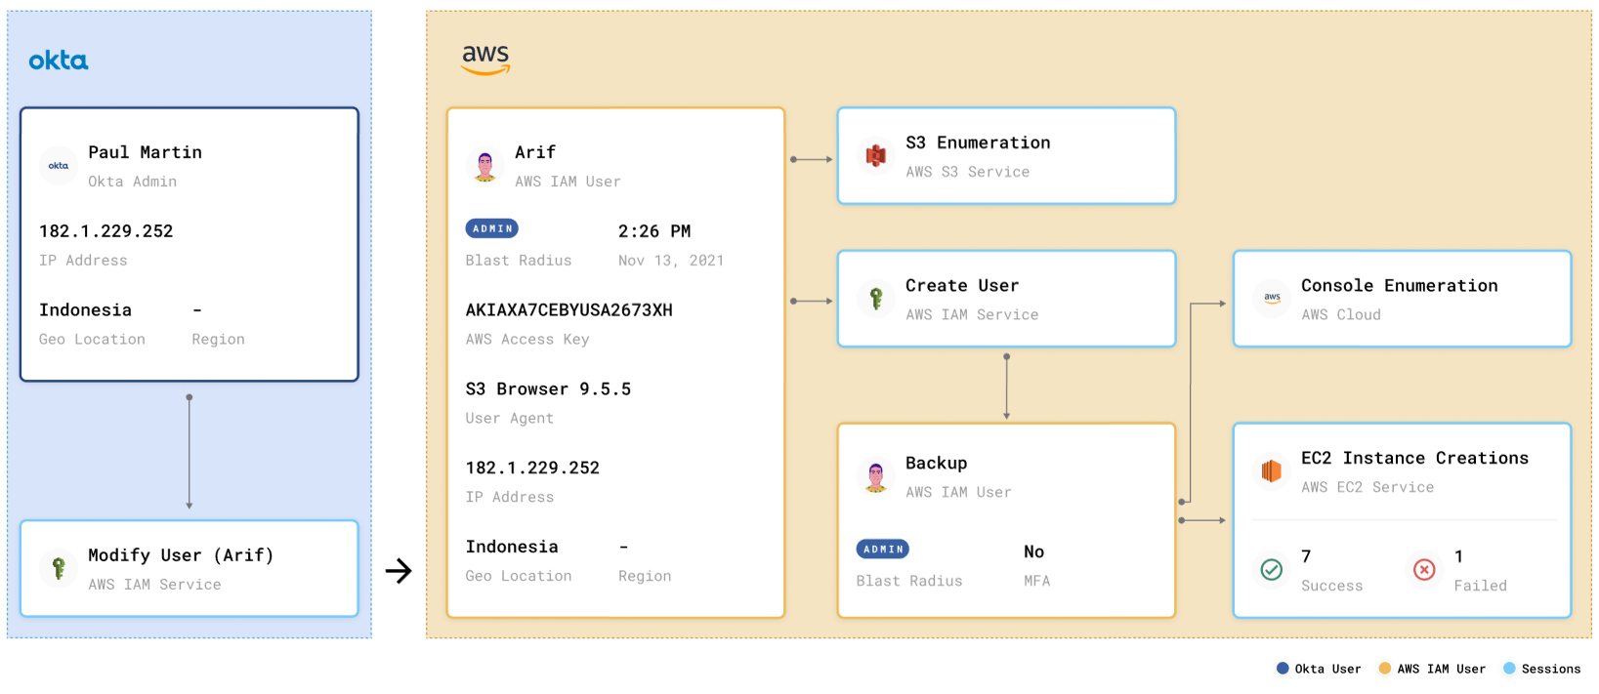Screen dimensions: 1599x694
Task: Select the 'Modify User (Arif)' title
Action: click(x=181, y=555)
